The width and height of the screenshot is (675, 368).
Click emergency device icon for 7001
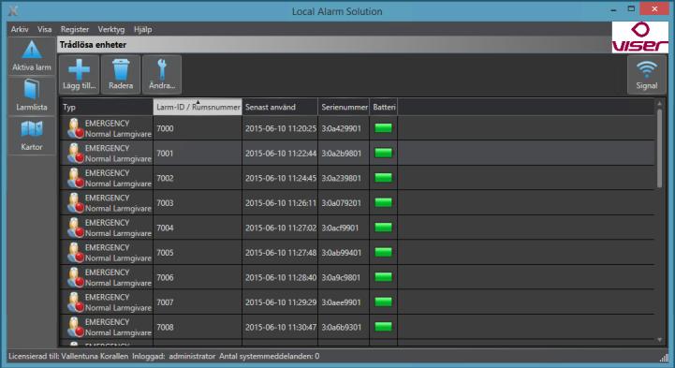point(75,154)
